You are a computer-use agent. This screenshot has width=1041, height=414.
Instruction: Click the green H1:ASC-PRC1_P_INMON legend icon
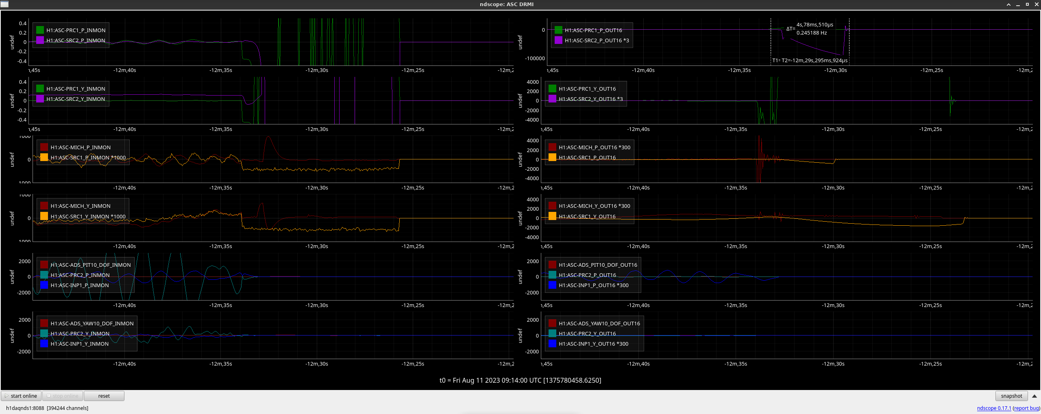tap(40, 30)
